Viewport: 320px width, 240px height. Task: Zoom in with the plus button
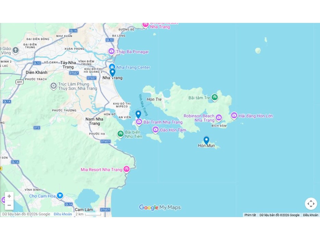(x=9, y=196)
